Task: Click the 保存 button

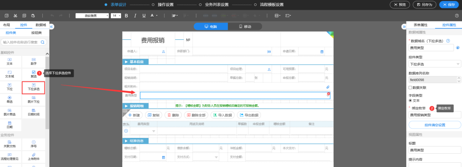Action: pyautogui.click(x=449, y=5)
